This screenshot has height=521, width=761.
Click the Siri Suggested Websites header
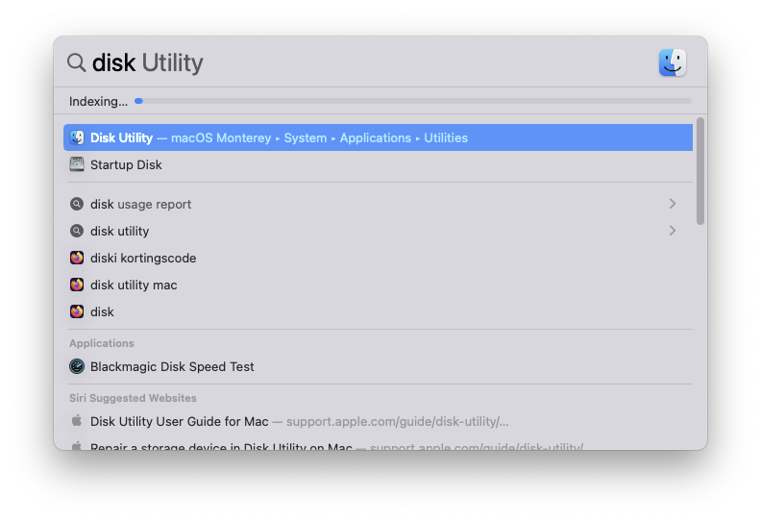pyautogui.click(x=133, y=398)
